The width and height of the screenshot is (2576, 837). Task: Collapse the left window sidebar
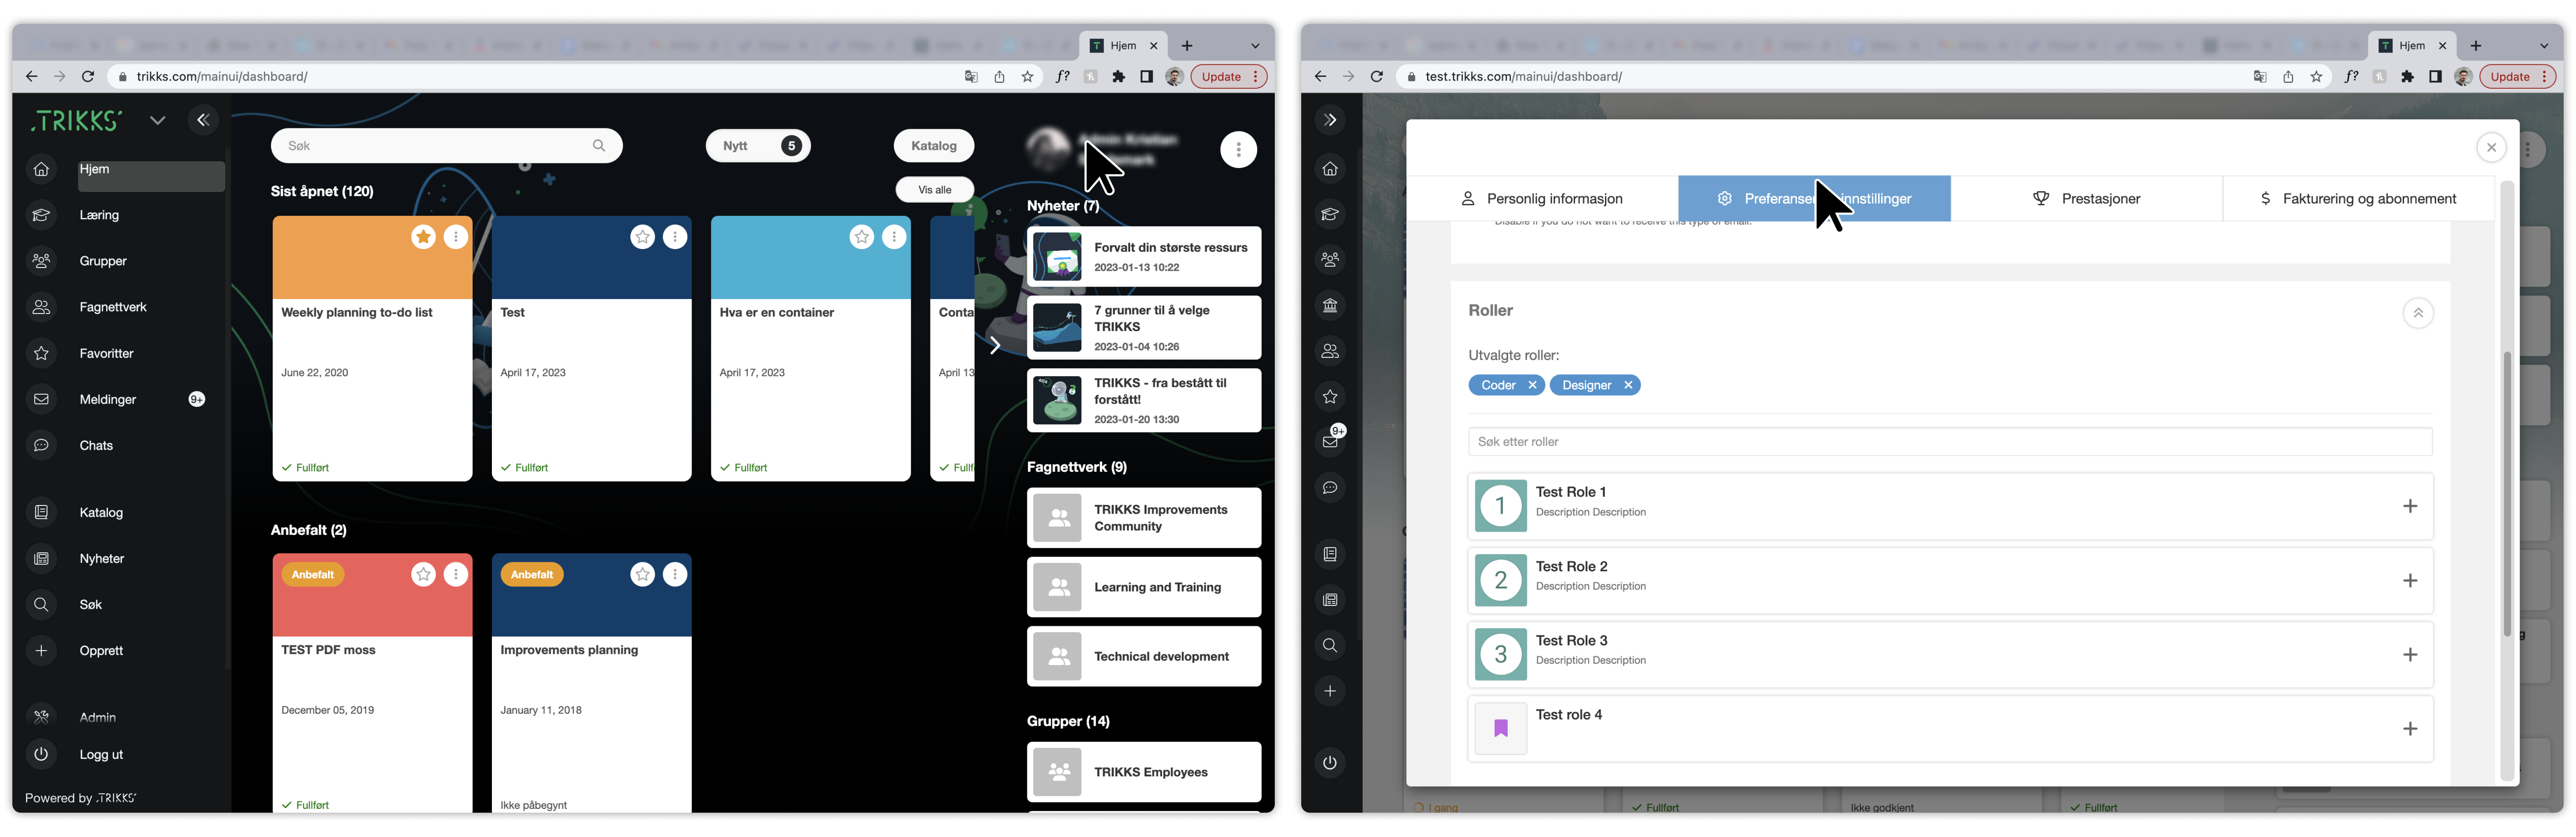click(203, 120)
